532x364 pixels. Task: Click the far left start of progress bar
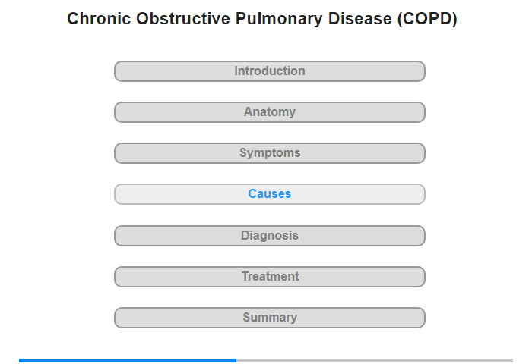(21, 360)
